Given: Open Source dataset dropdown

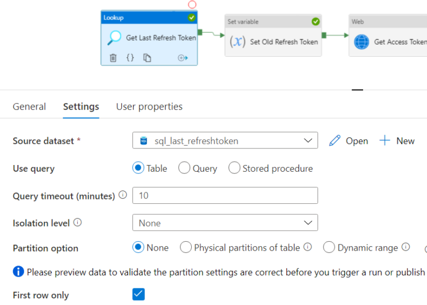Looking at the screenshot, I should [225, 141].
